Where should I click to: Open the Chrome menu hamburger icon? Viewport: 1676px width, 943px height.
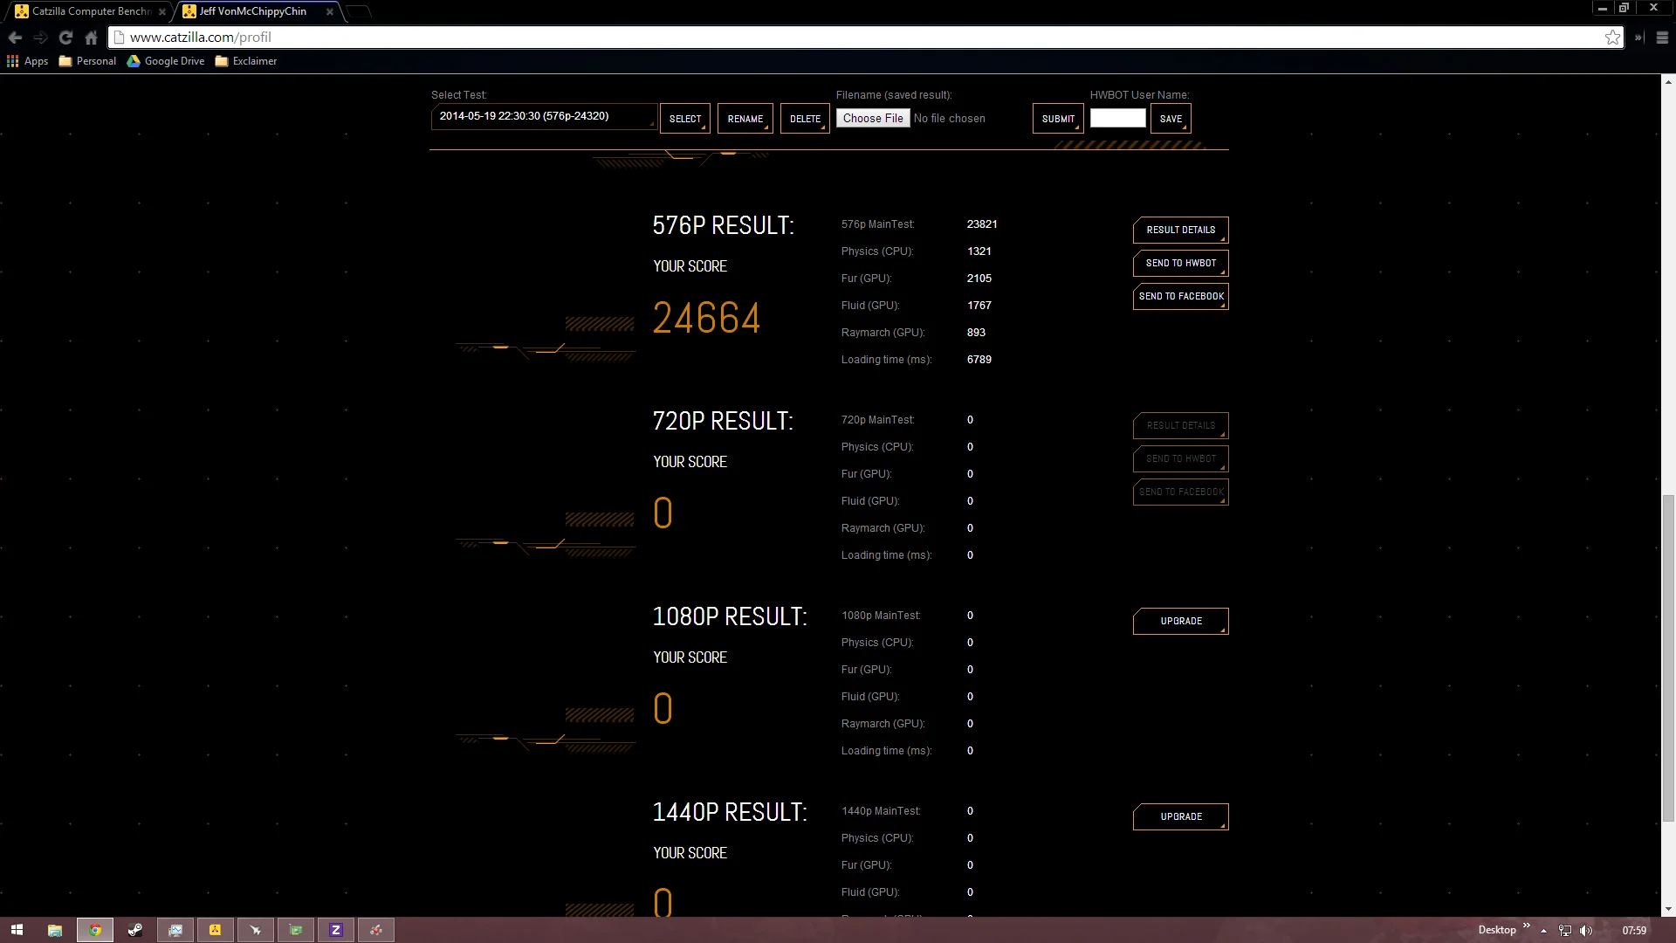(1662, 38)
